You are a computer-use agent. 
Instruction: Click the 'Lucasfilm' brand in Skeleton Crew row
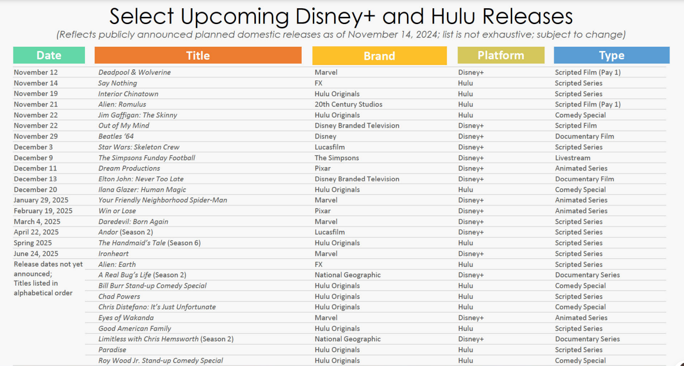[x=330, y=147]
